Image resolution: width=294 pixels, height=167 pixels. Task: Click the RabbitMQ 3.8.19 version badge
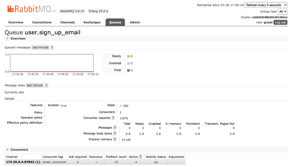coord(72,11)
